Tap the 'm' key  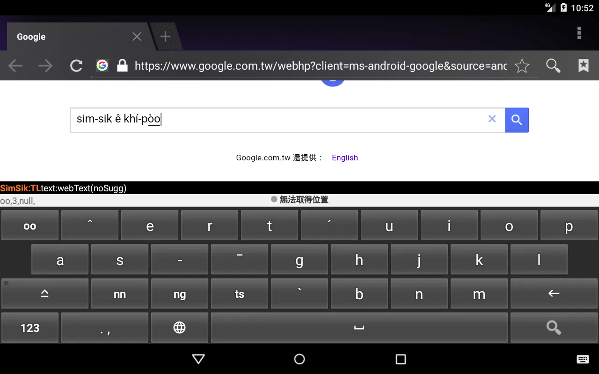point(479,293)
